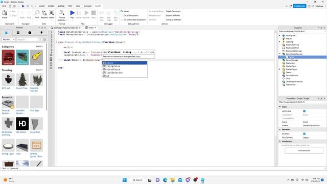Open the HOME ribbon tab
Image resolution: width=327 pixels, height=184 pixels.
tap(42, 6)
